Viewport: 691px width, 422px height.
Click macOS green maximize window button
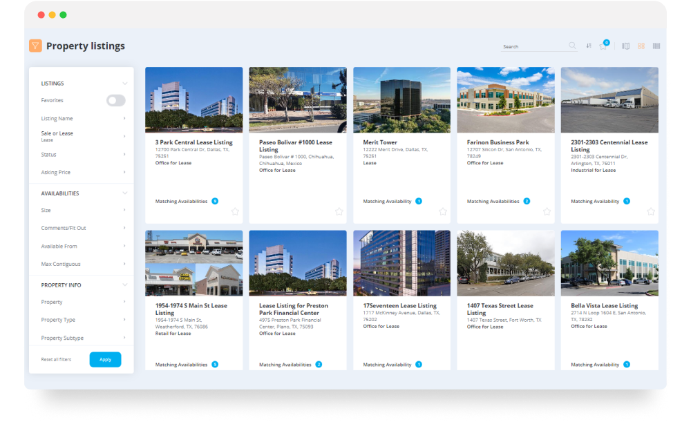point(63,15)
